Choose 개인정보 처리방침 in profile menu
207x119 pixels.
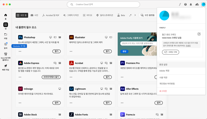[181, 84]
